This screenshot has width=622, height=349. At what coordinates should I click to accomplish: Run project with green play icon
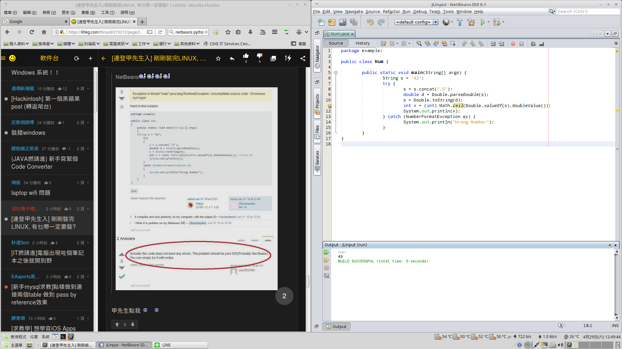coord(483,22)
